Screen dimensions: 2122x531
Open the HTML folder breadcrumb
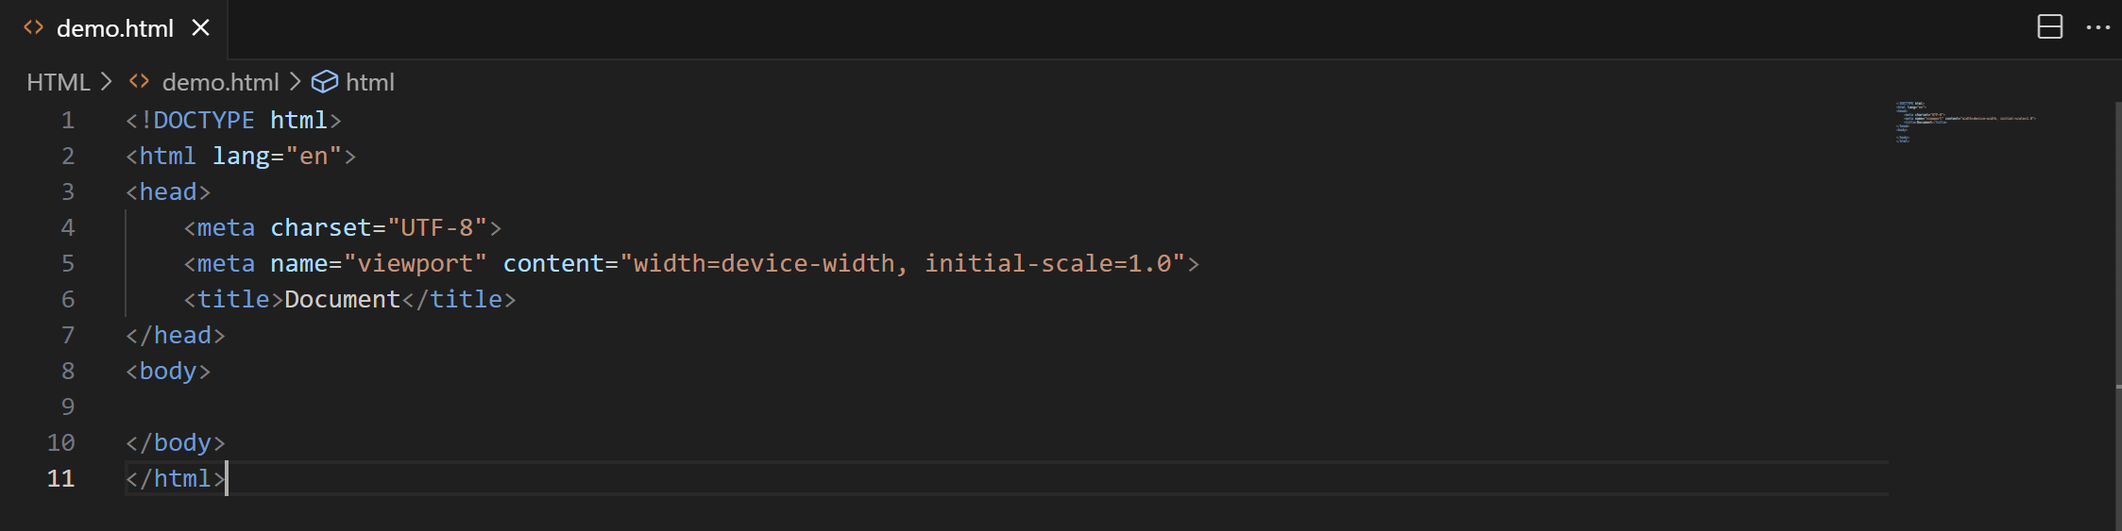pos(58,82)
